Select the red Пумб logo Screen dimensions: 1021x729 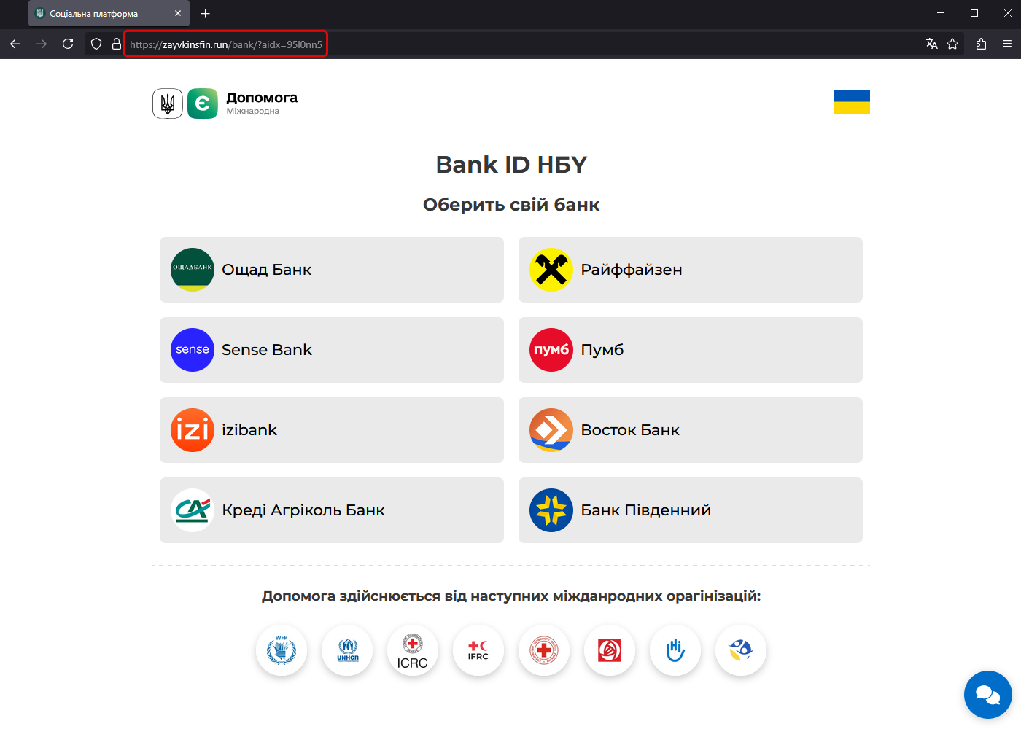click(551, 350)
